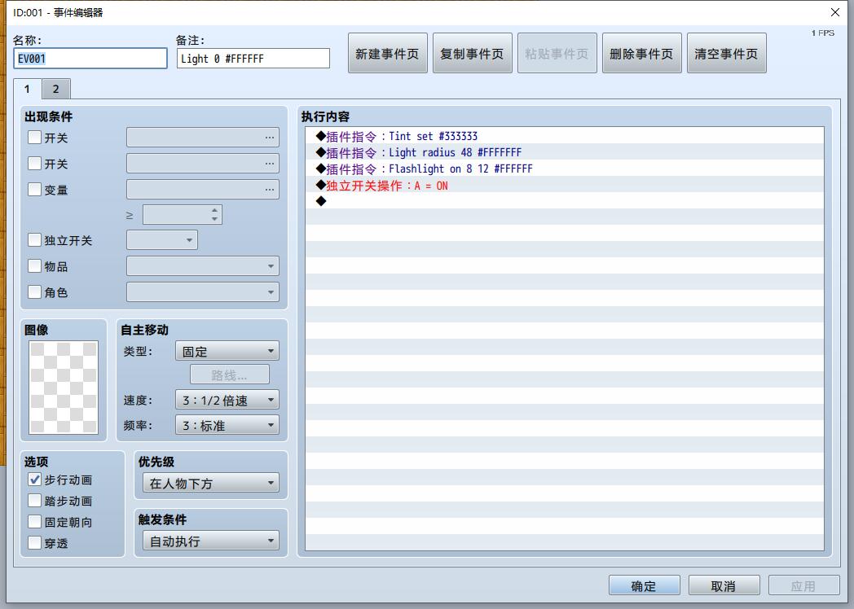Click the variable value stepper arrows

point(215,214)
